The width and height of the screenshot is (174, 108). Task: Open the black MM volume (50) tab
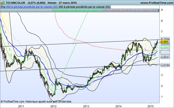(x=84, y=7)
